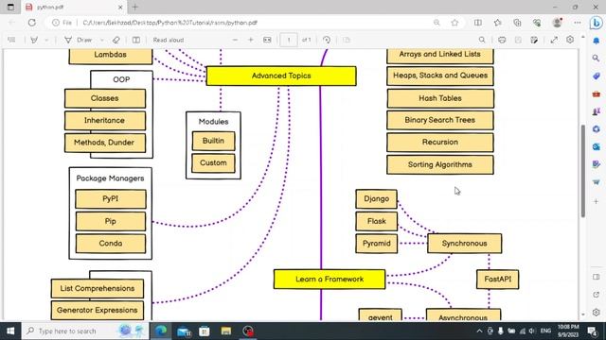Start Read aloud

[x=169, y=40]
